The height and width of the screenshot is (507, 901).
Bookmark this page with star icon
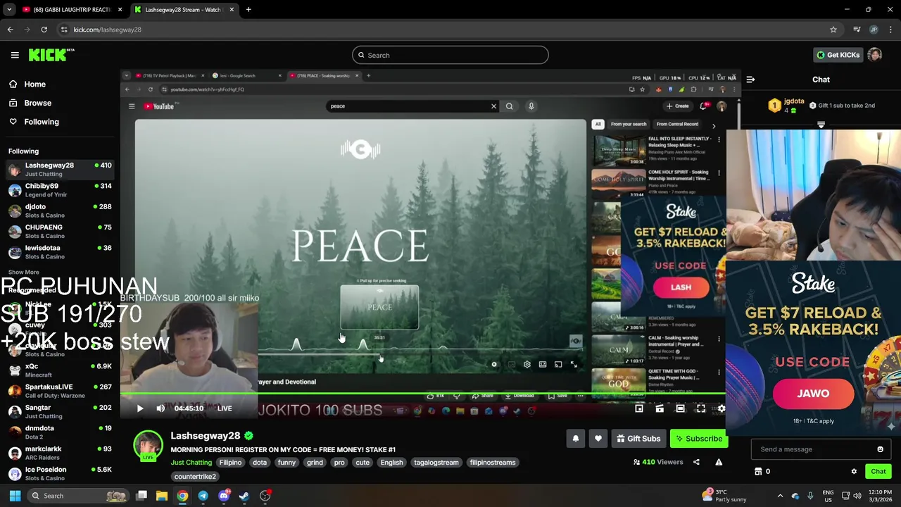[833, 30]
